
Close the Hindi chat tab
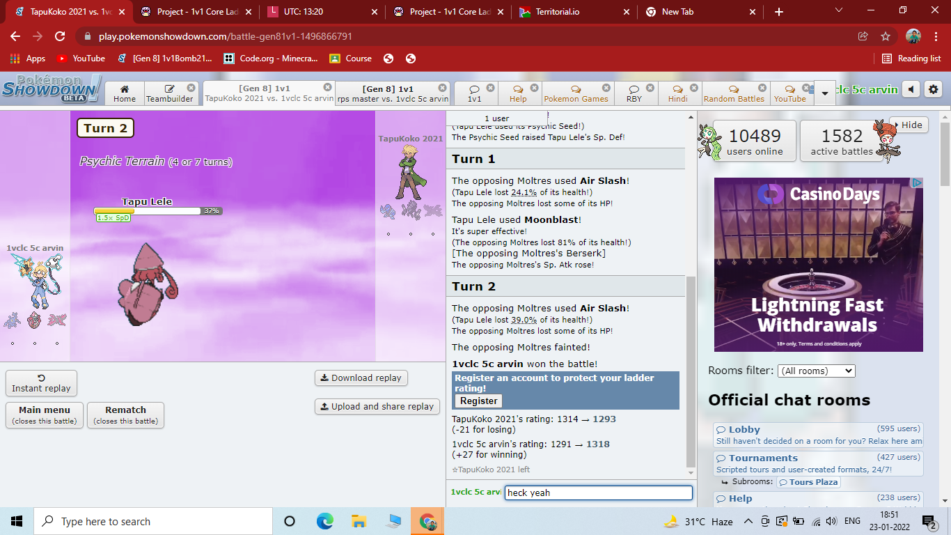pos(694,88)
